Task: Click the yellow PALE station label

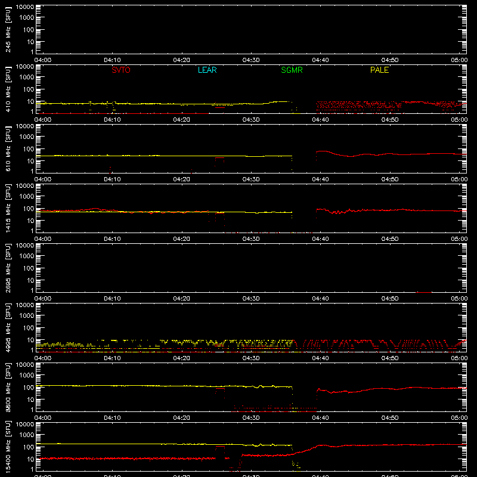Action: (x=379, y=70)
